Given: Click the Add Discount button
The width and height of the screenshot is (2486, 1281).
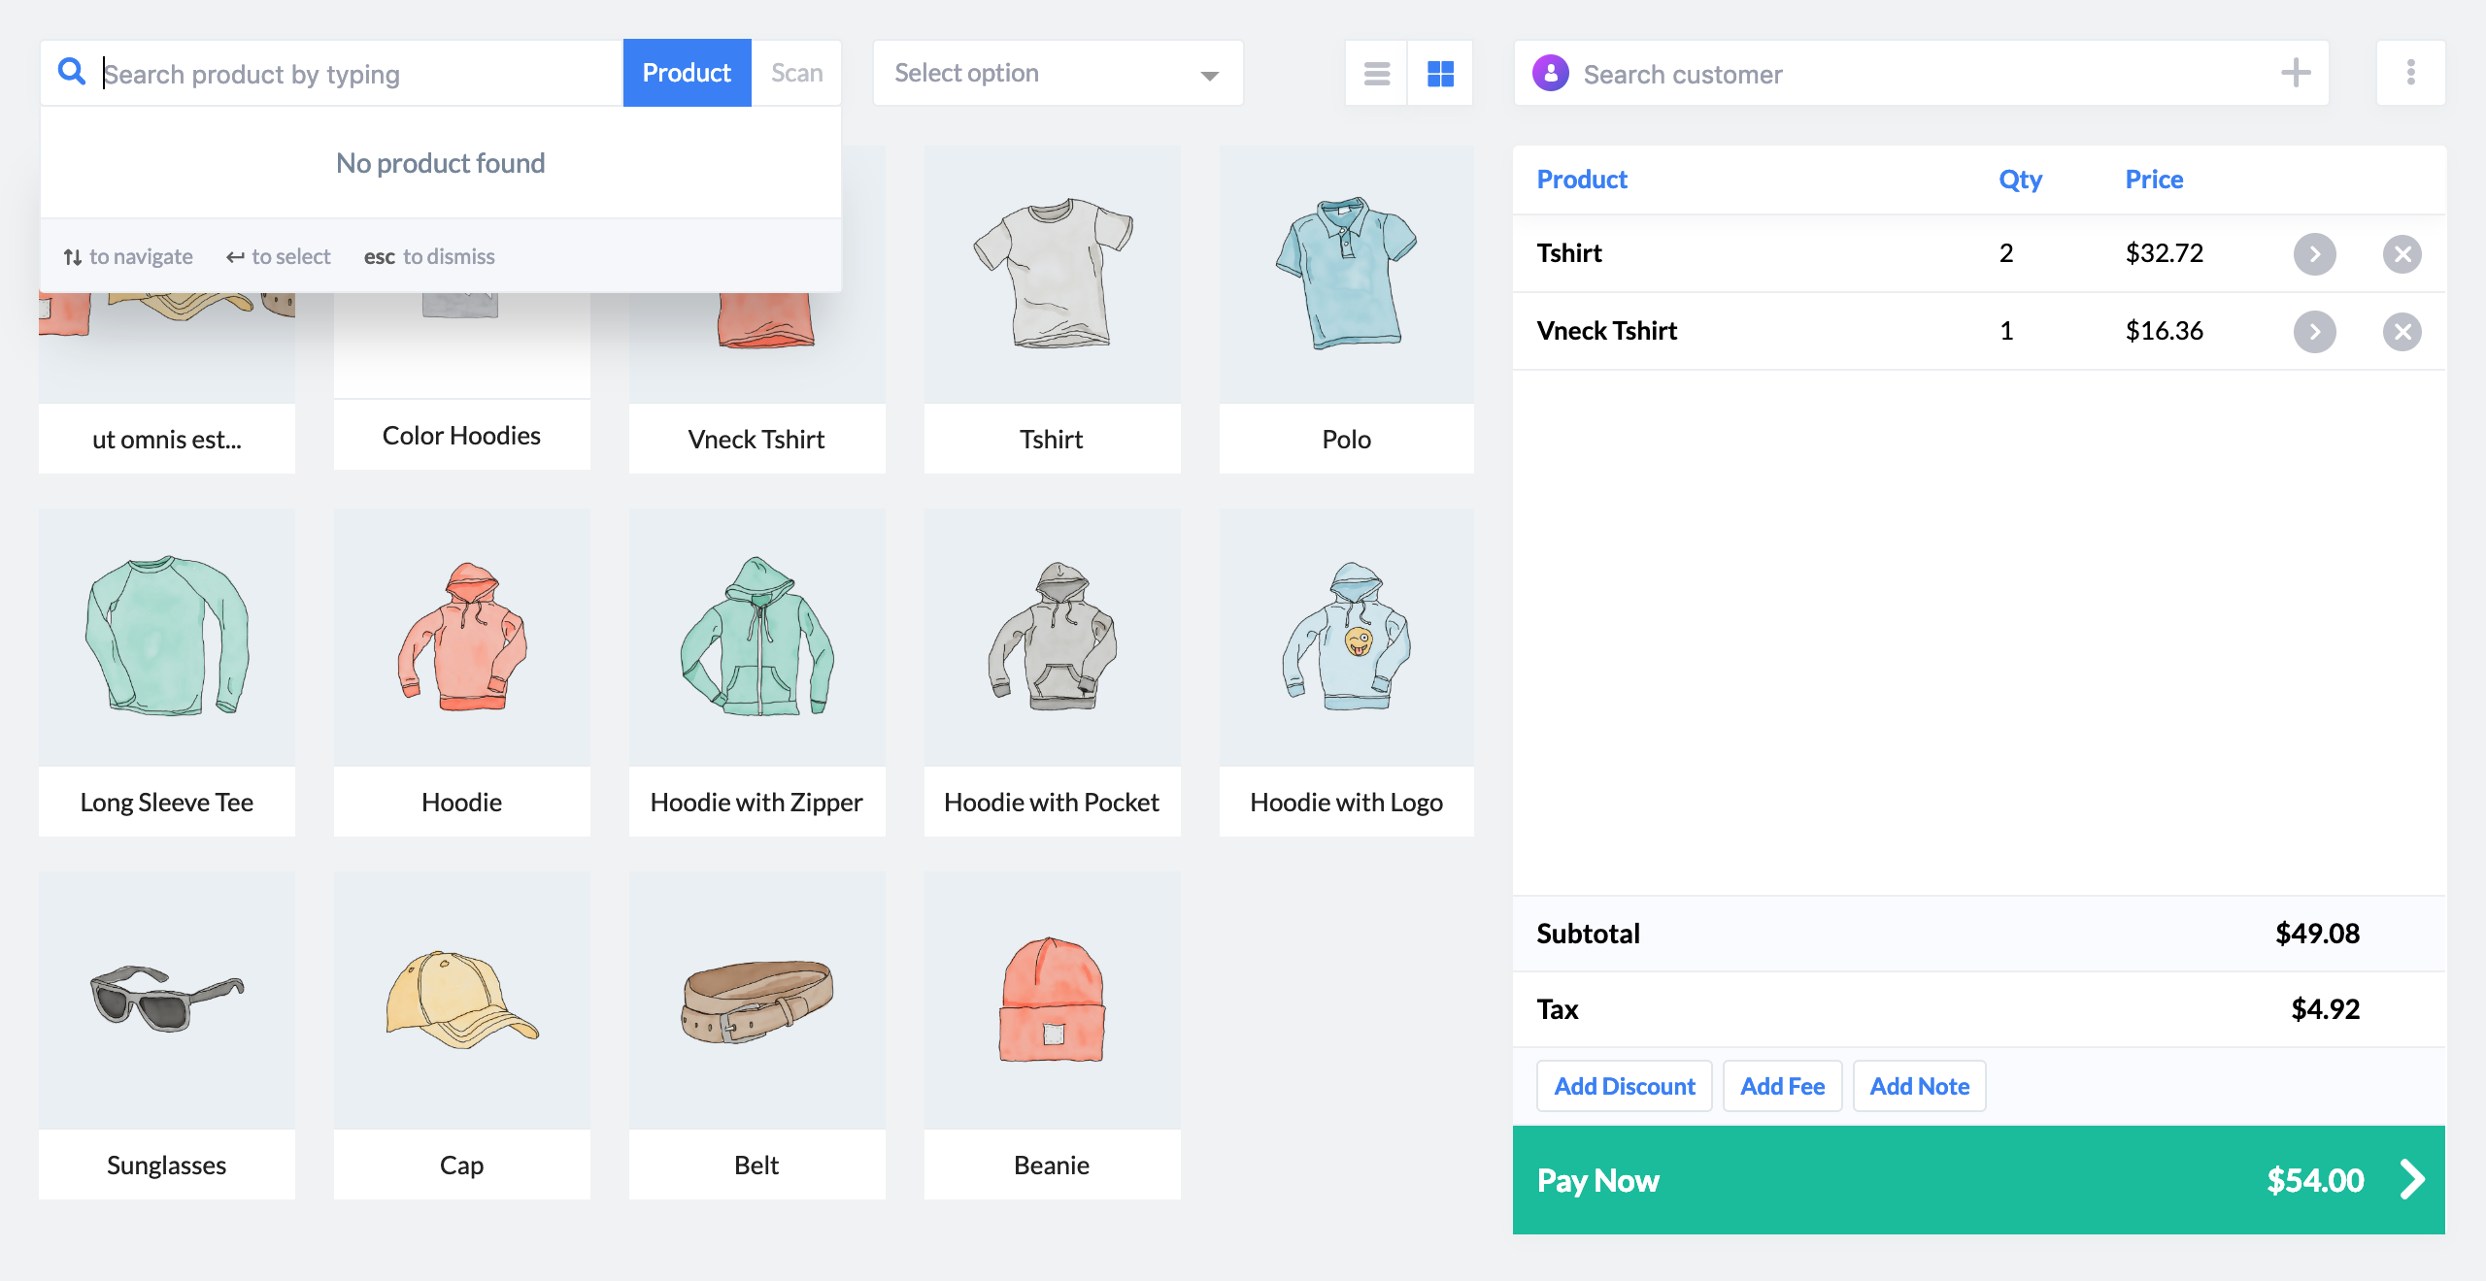Looking at the screenshot, I should coord(1625,1085).
